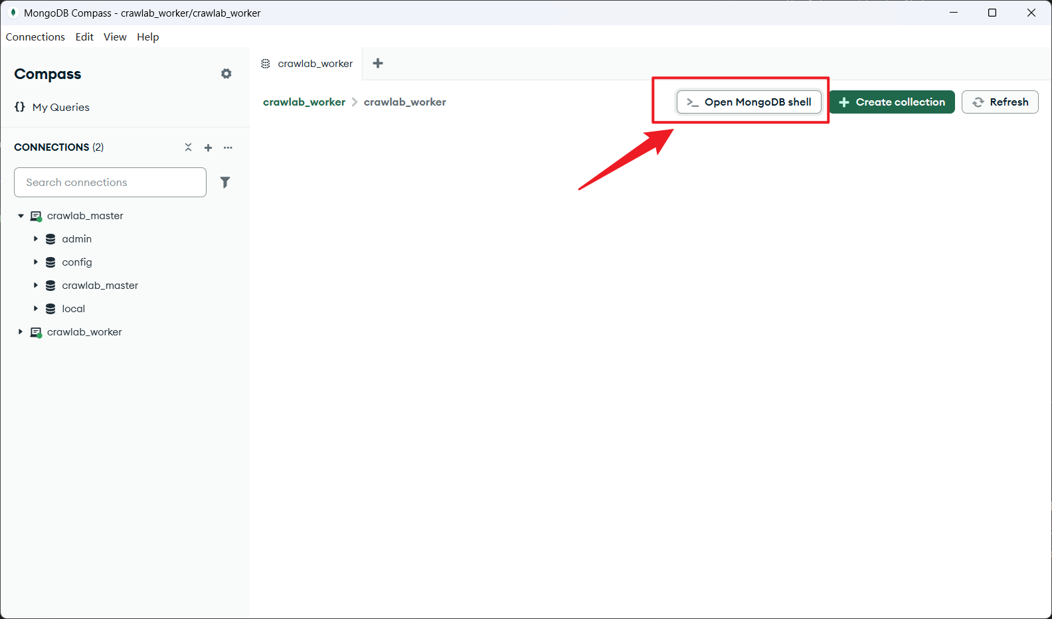Refresh the collections list
Viewport: 1052px width, 619px height.
click(1000, 102)
